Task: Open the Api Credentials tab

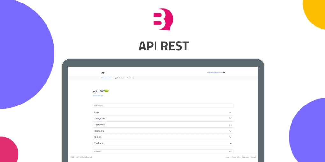Action: click(x=119, y=78)
